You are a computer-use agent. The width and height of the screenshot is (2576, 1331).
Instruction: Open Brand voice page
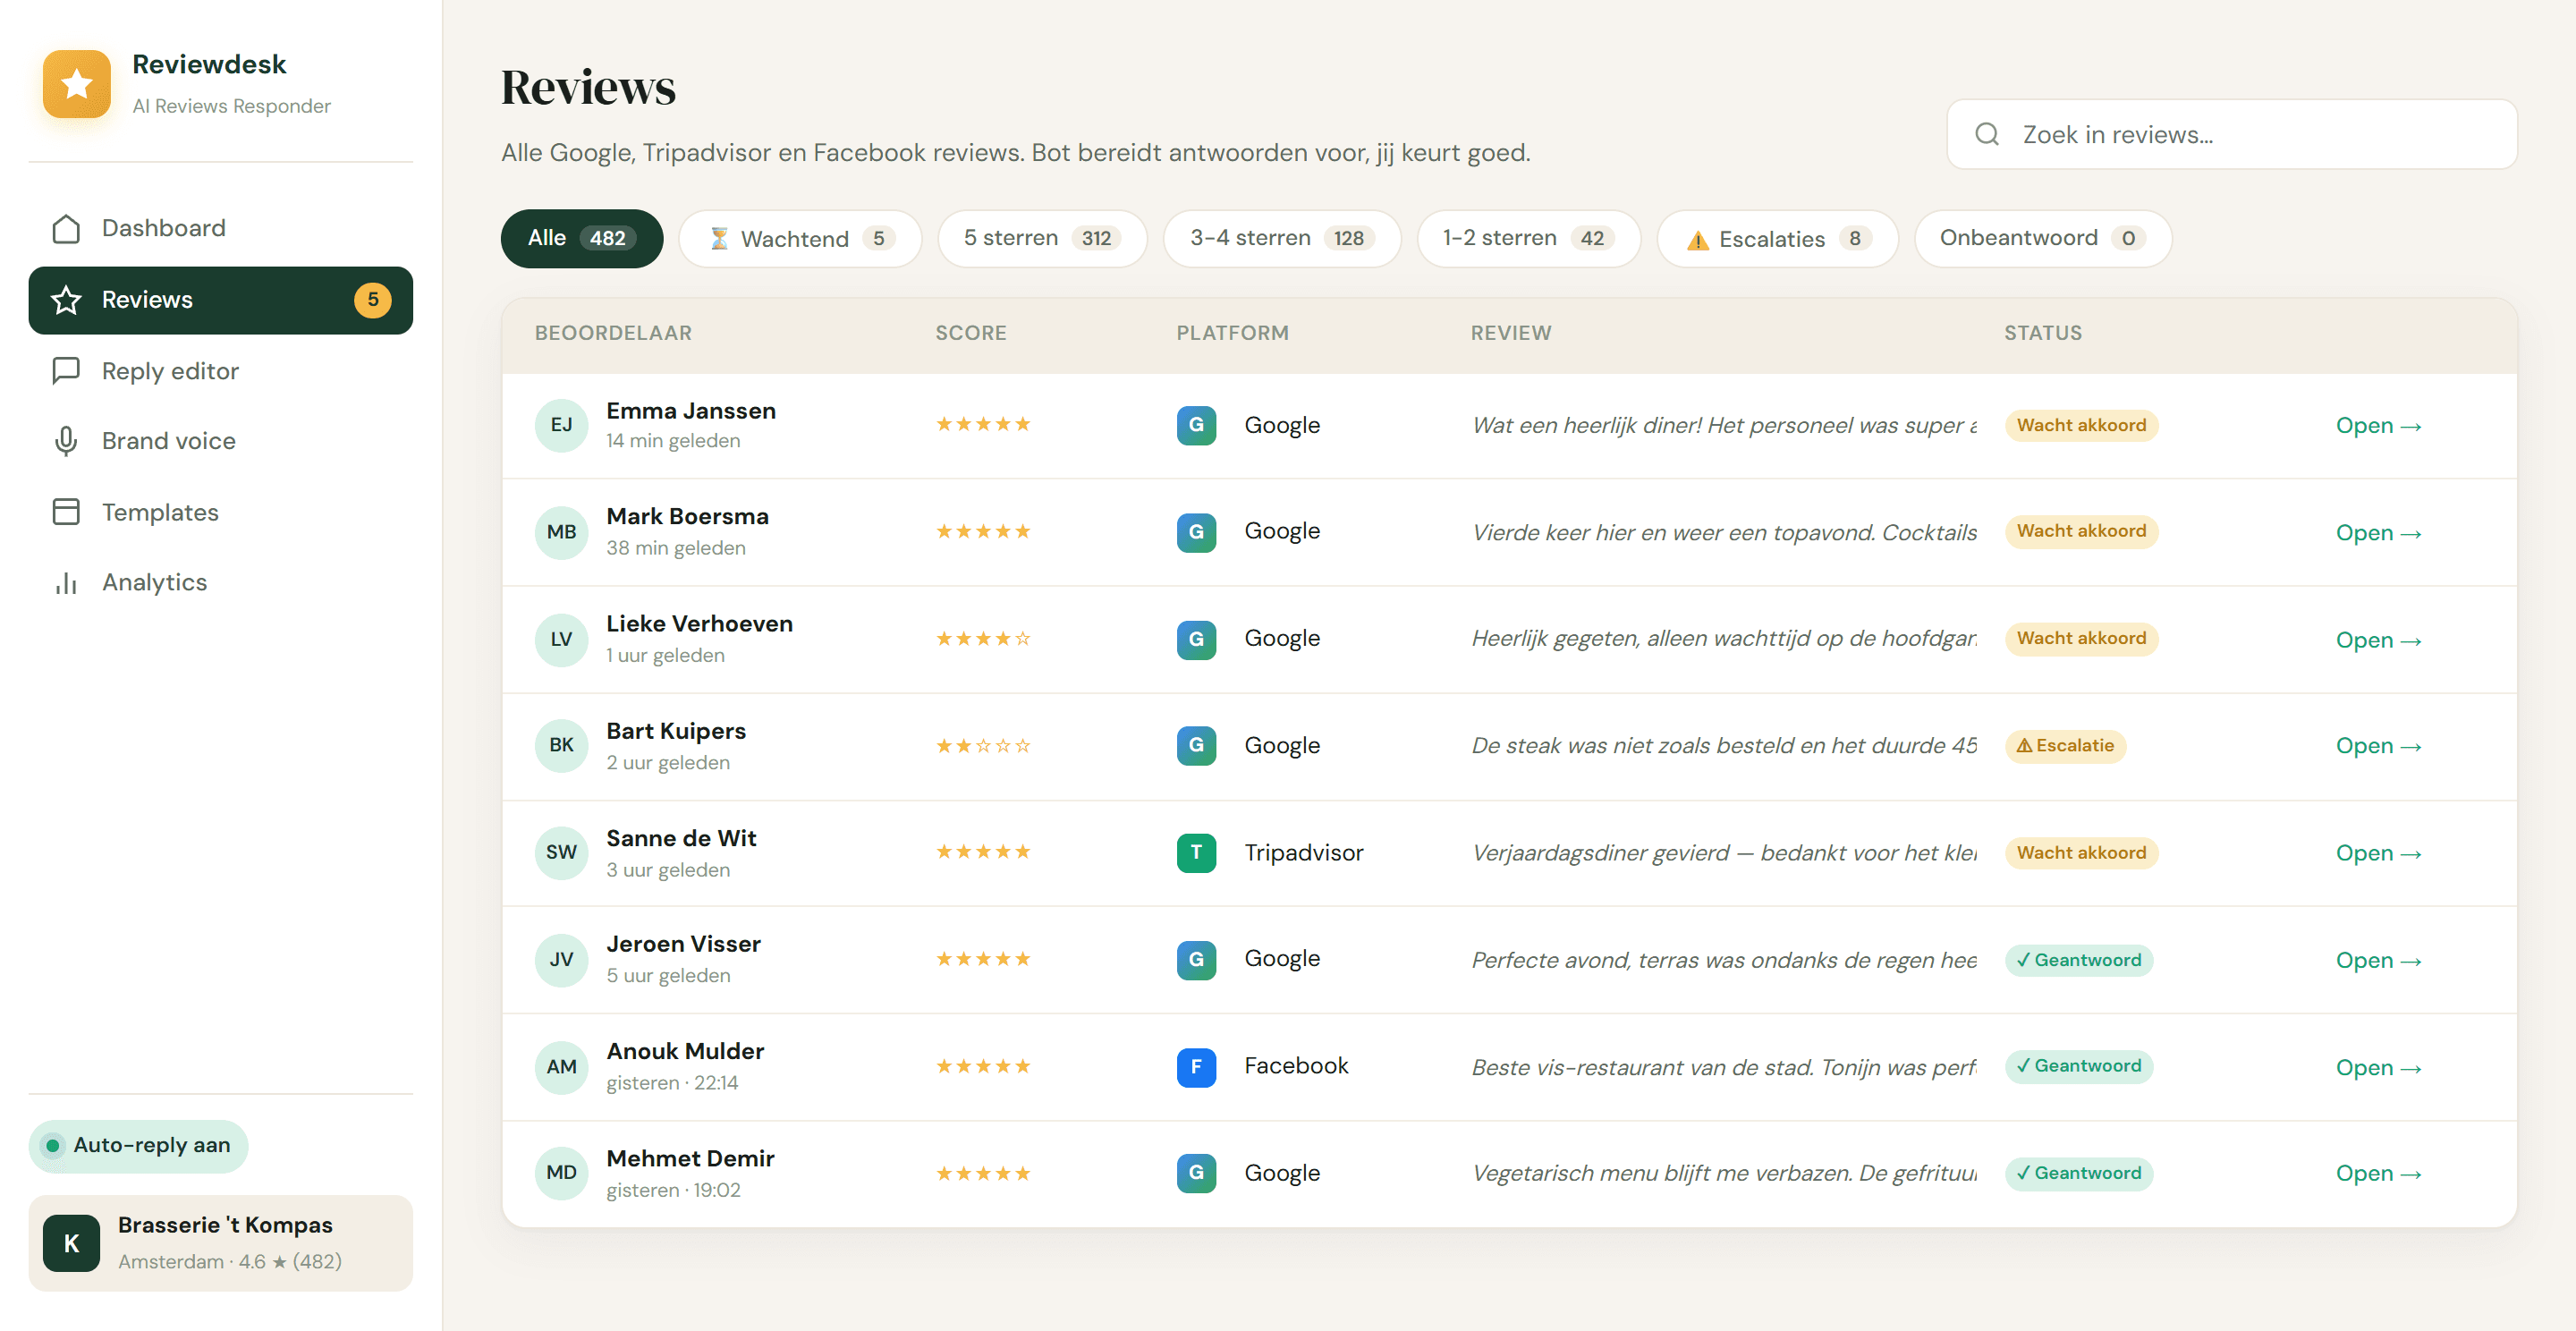click(220, 441)
